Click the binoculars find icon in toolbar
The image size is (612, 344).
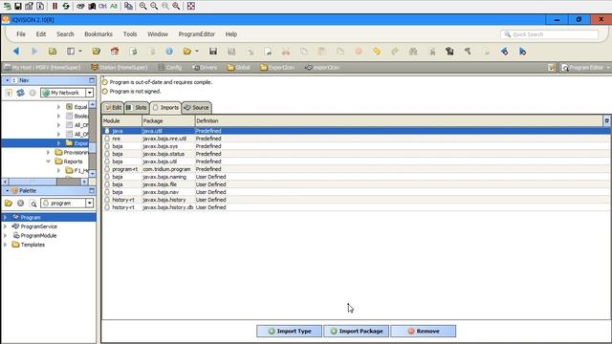[x=413, y=51]
